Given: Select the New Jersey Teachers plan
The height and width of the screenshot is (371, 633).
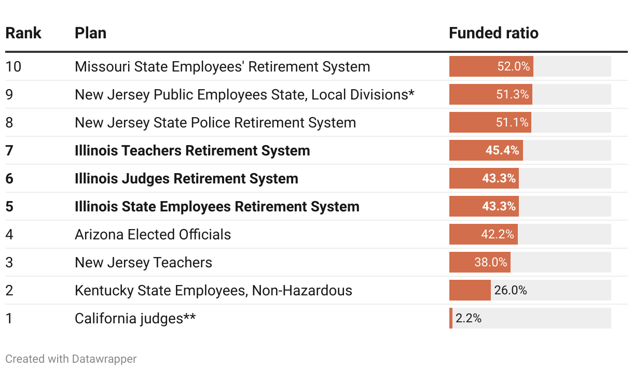Looking at the screenshot, I should [x=143, y=263].
